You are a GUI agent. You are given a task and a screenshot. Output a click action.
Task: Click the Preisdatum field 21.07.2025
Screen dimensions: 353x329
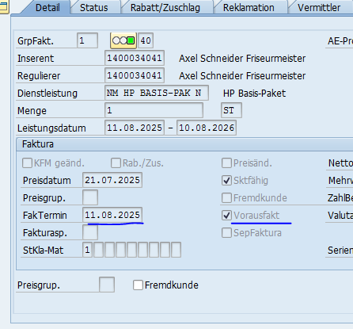tap(112, 180)
